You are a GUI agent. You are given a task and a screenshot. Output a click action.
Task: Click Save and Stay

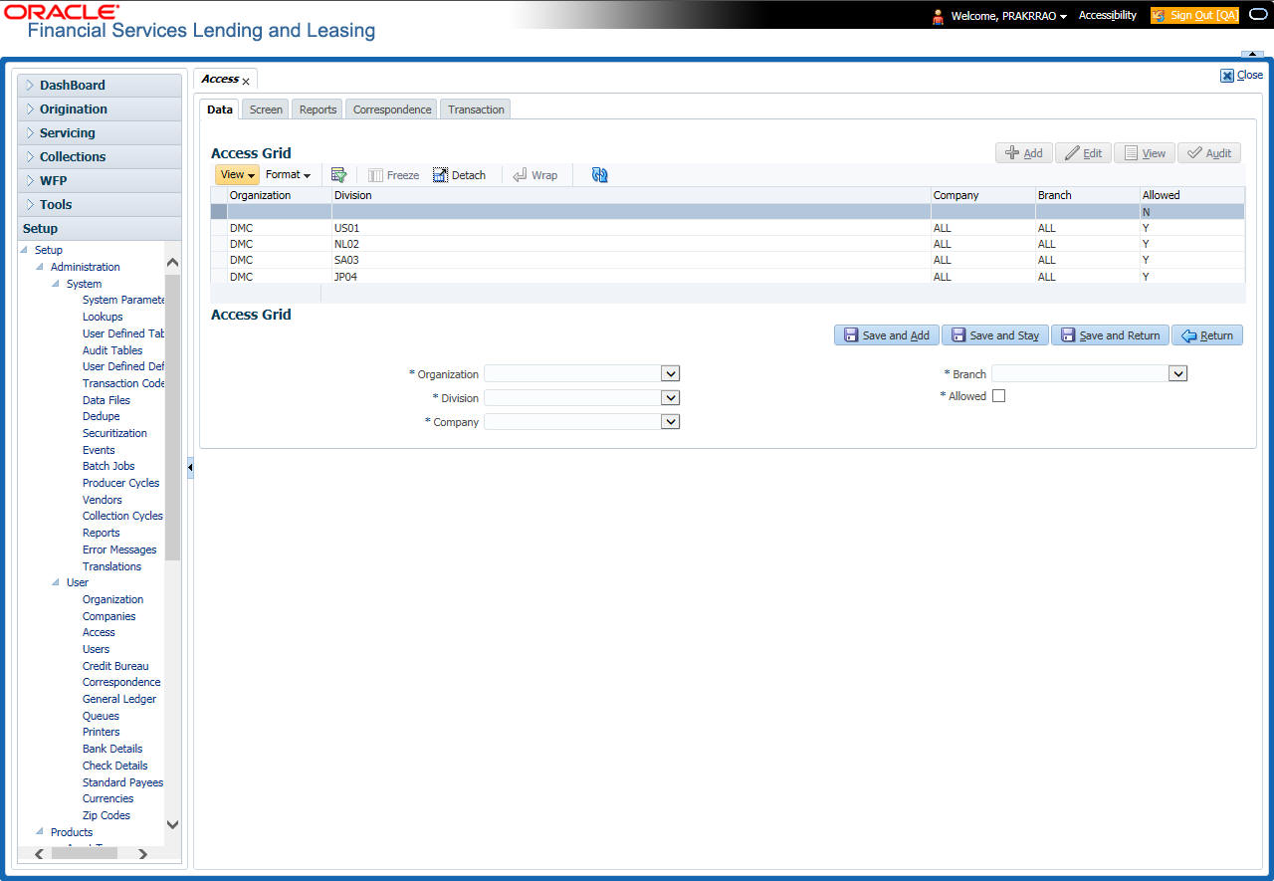coord(994,335)
